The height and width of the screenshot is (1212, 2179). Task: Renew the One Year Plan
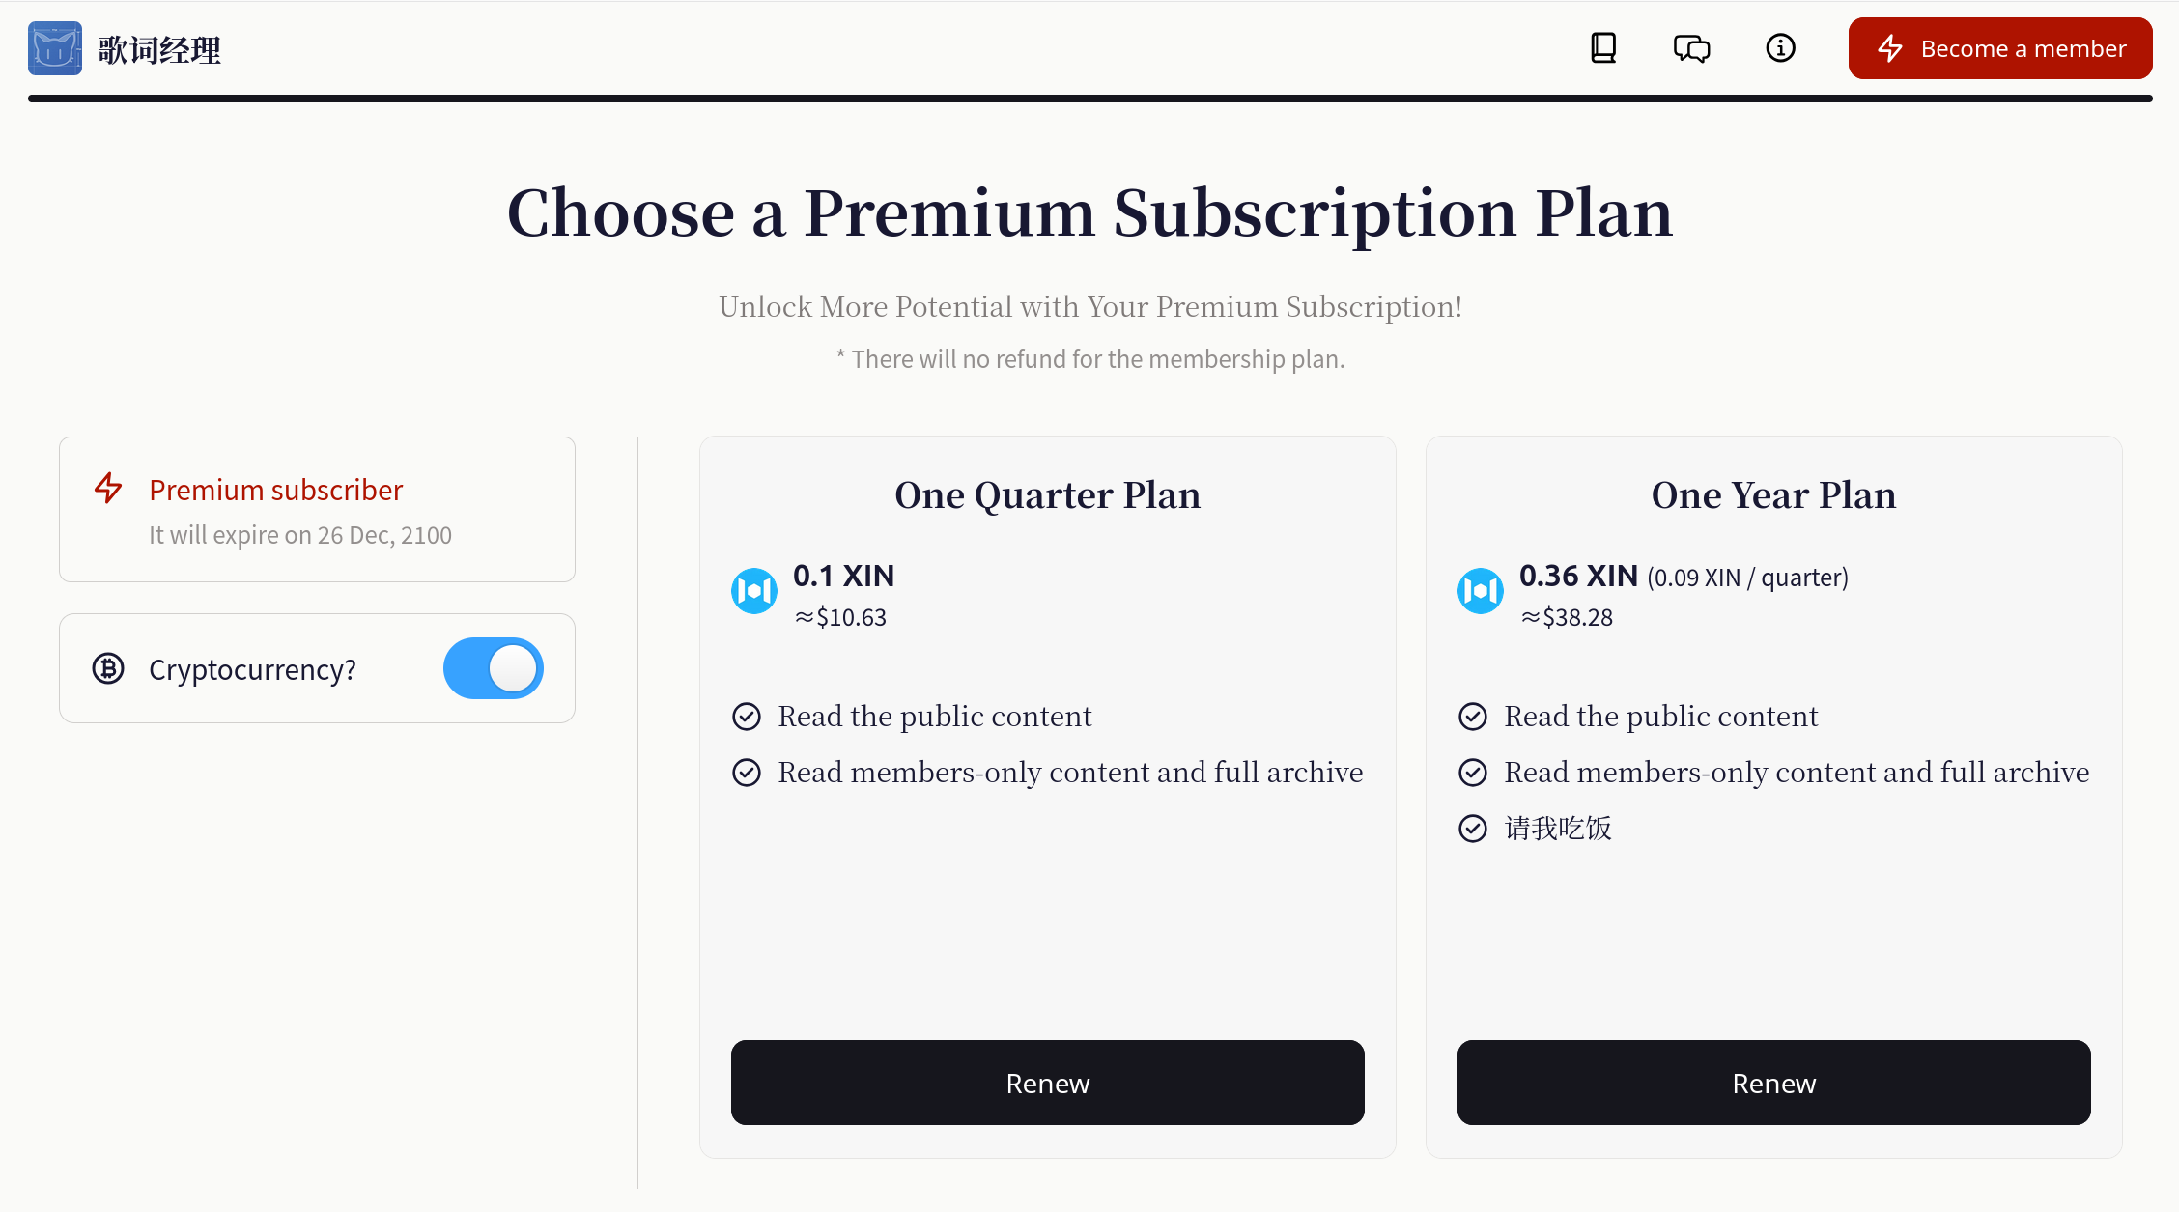[1774, 1083]
